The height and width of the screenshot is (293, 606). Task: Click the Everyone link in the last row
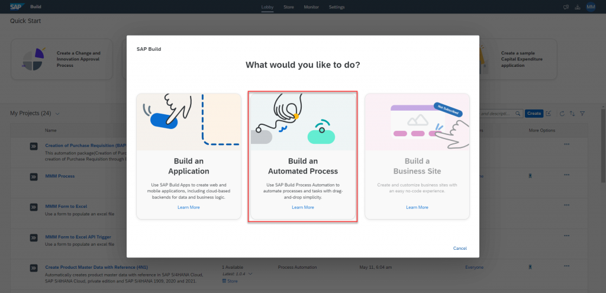click(x=474, y=267)
